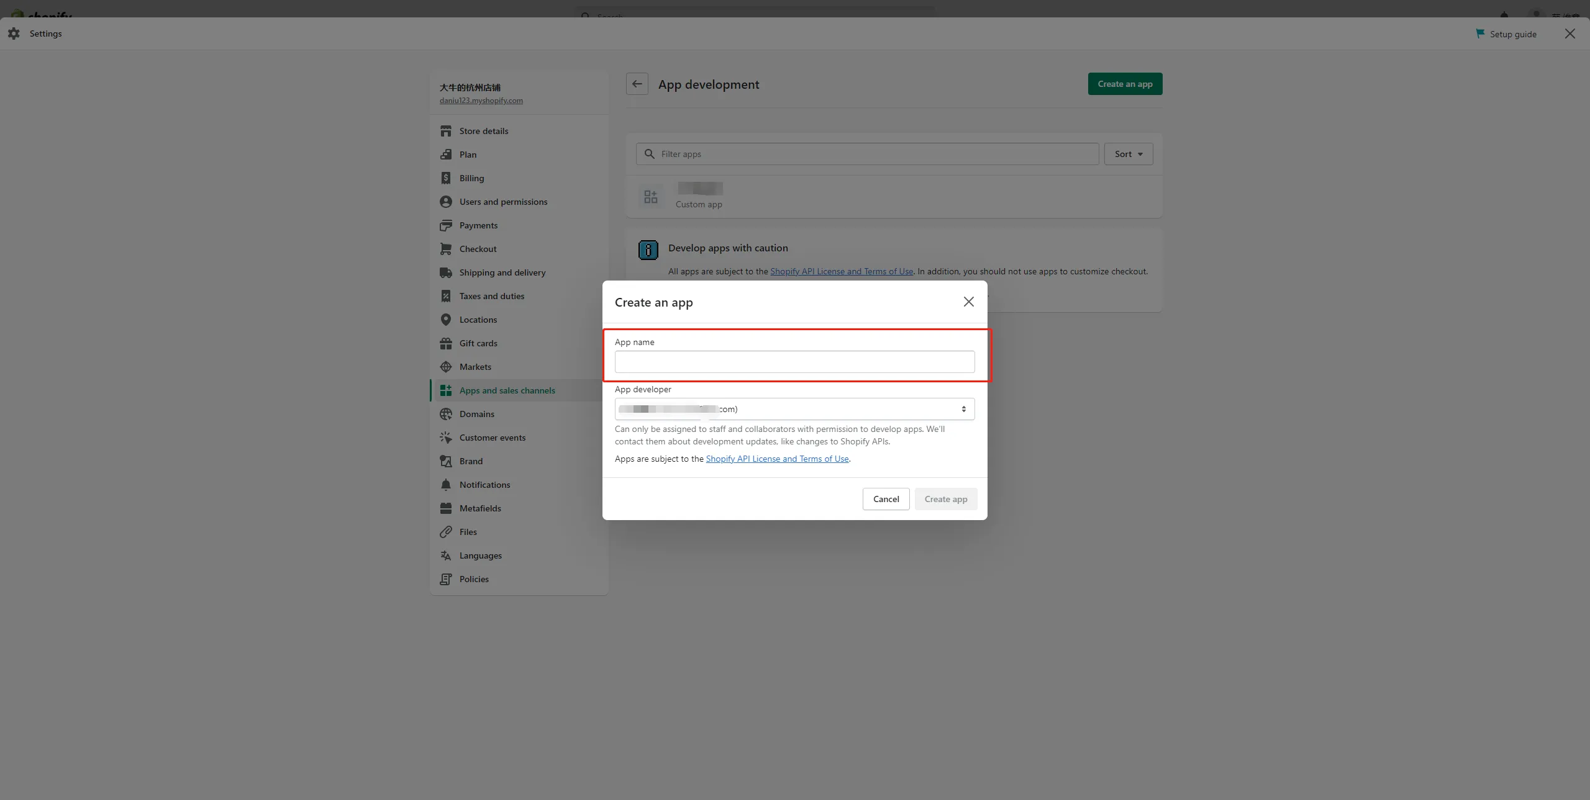Open the App developer dropdown
Viewport: 1590px width, 800px height.
click(x=794, y=409)
